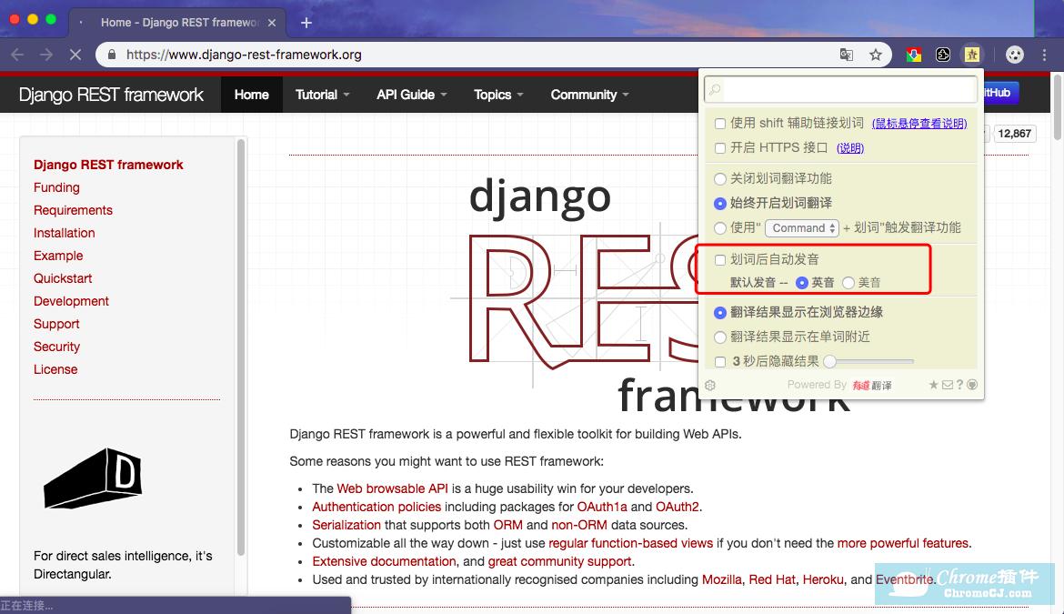This screenshot has width=1064, height=614.
Task: Open Chrome's three-dot menu
Action: pos(1044,55)
